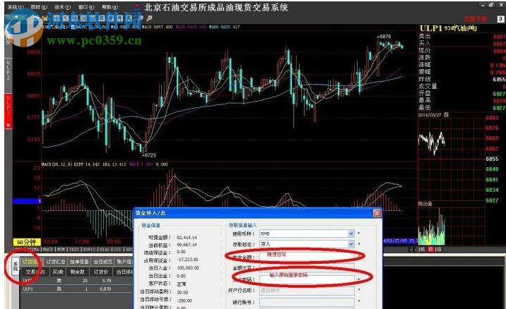Screen dimensions: 506x309
Task: Close the 资金转入/出 dialog
Action: pos(377,213)
